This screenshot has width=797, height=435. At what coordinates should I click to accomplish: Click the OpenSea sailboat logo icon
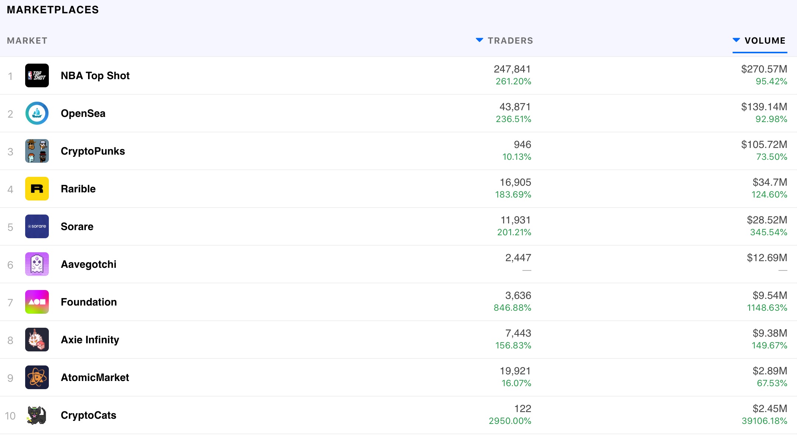pos(37,113)
